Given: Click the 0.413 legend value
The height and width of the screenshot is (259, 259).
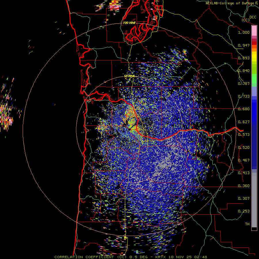Looking at the screenshot, I should tap(244, 173).
